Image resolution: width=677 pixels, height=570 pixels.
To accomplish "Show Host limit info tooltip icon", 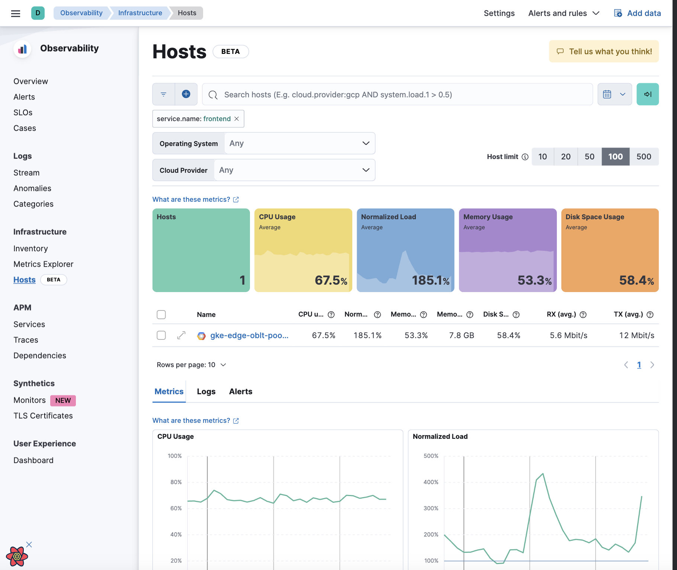I will [x=525, y=157].
